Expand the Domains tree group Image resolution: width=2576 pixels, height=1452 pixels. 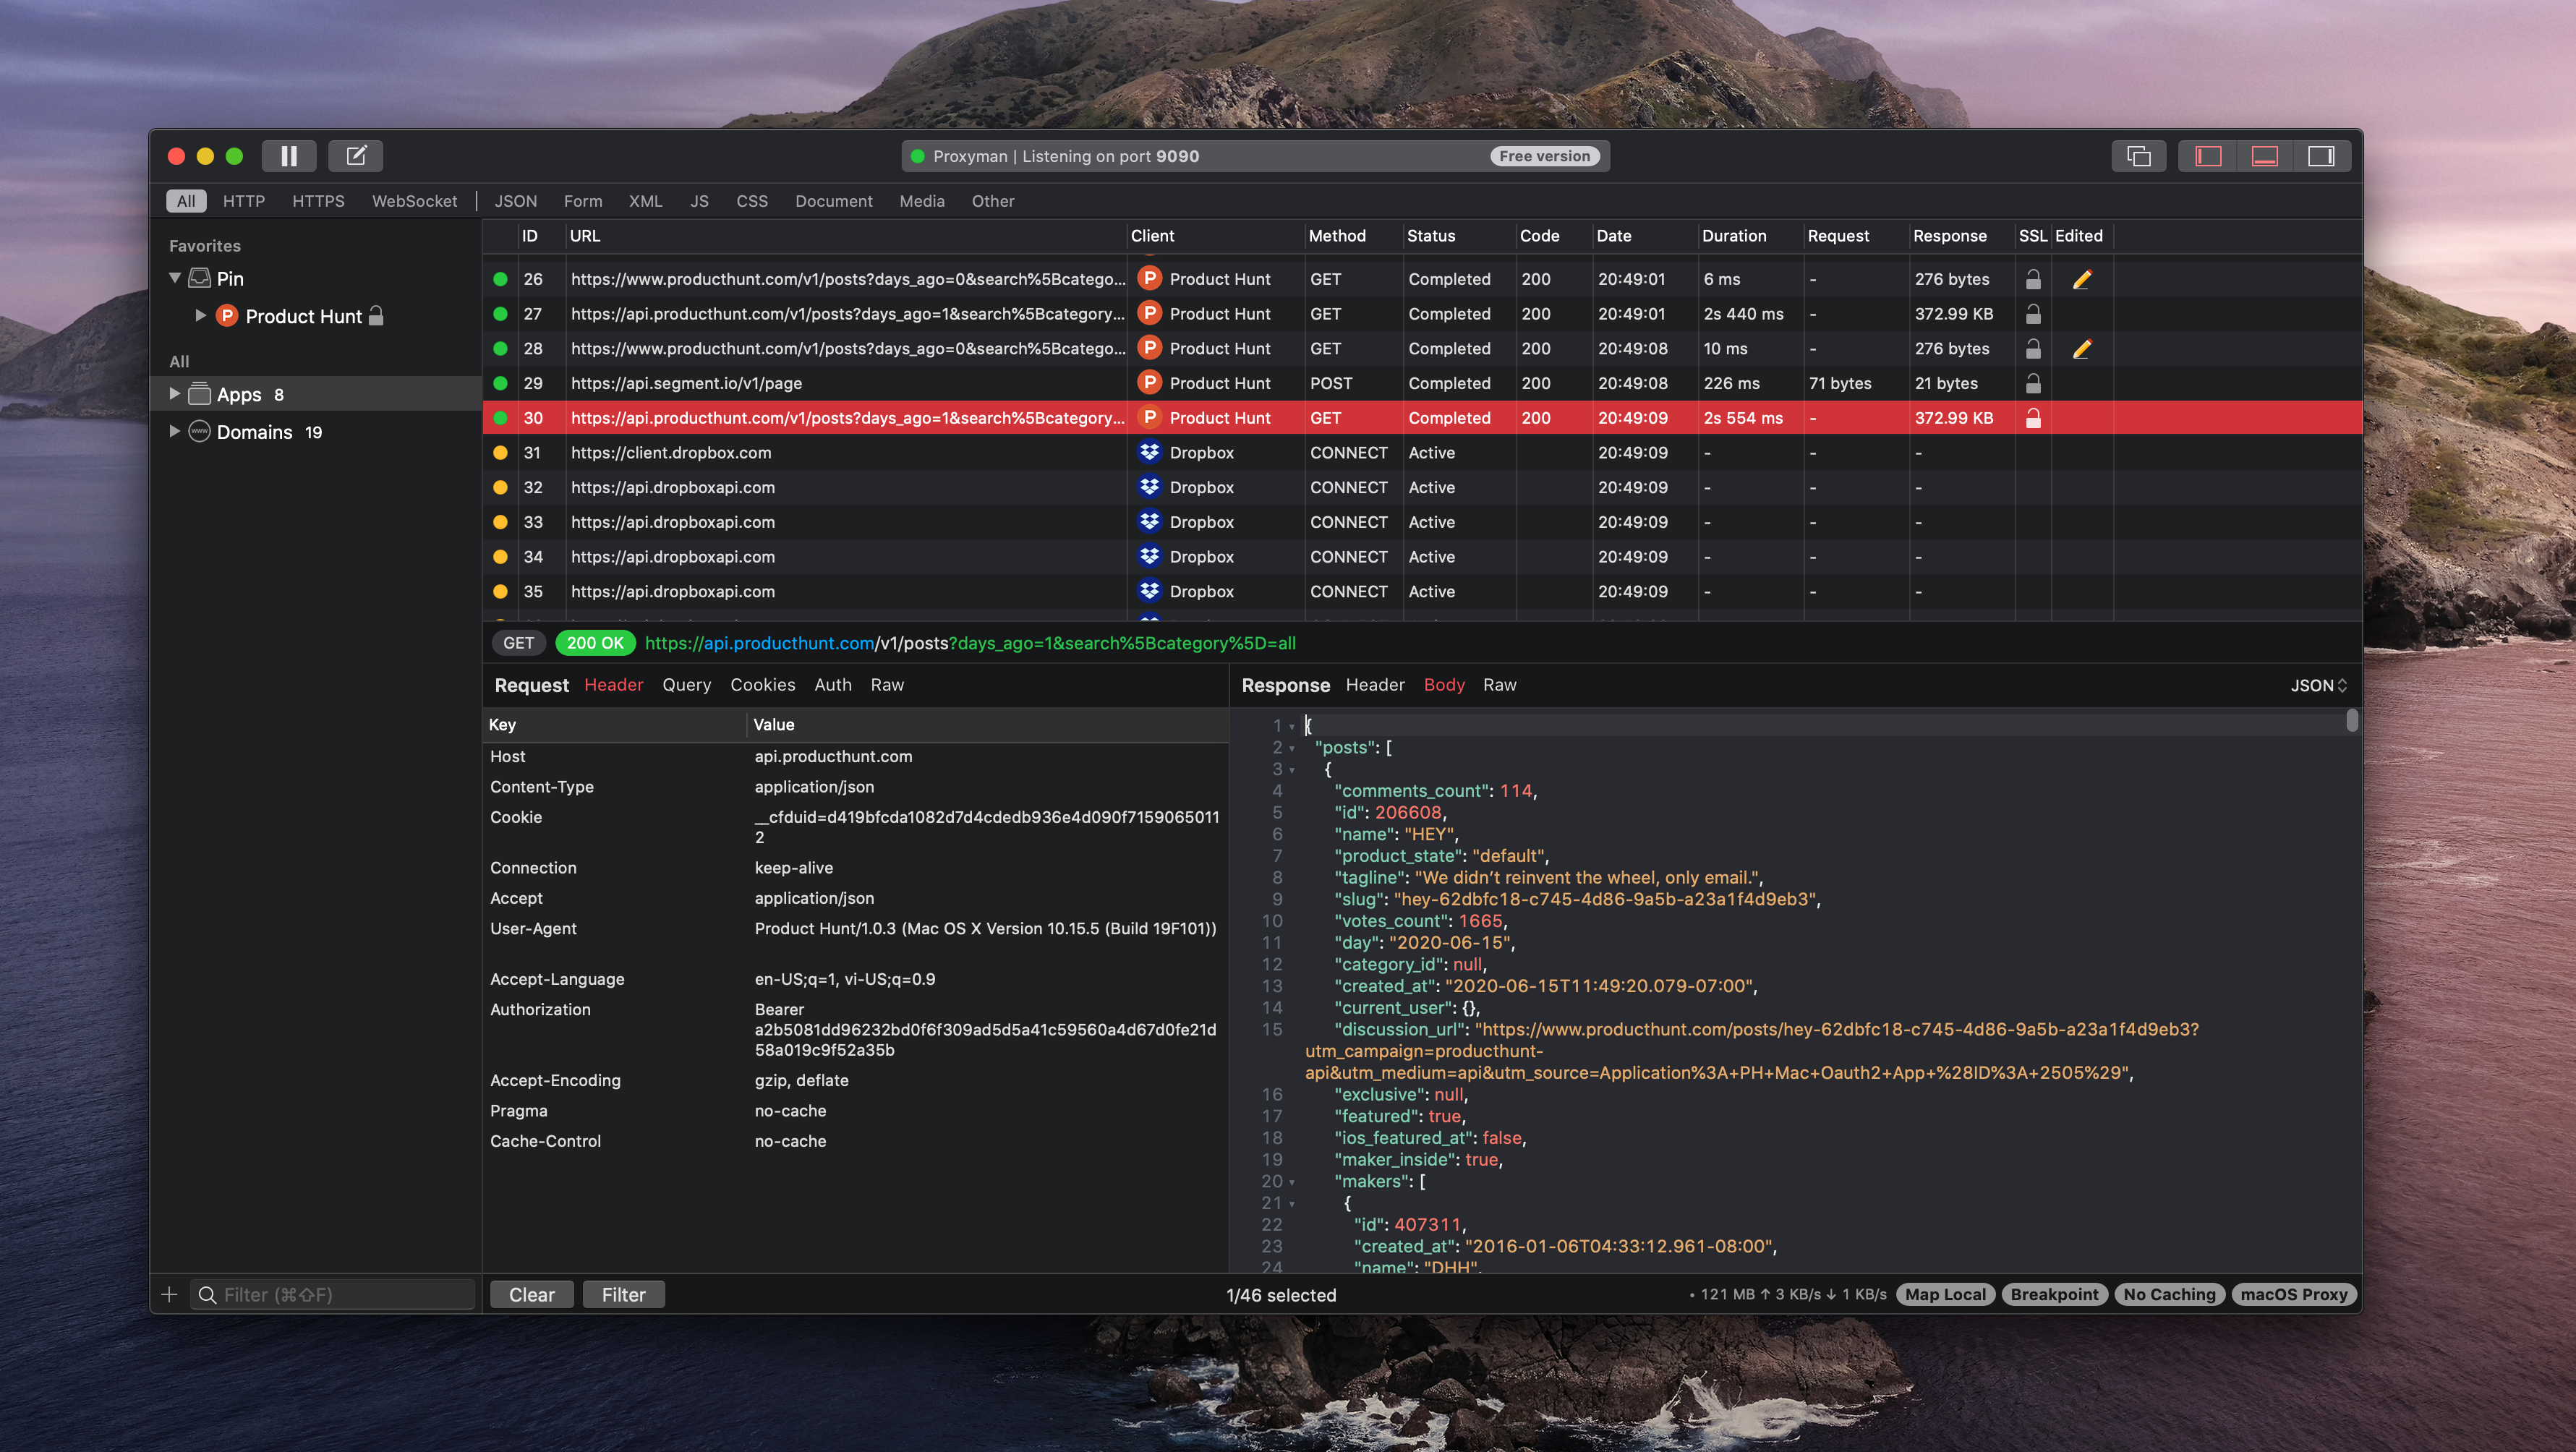coord(175,432)
